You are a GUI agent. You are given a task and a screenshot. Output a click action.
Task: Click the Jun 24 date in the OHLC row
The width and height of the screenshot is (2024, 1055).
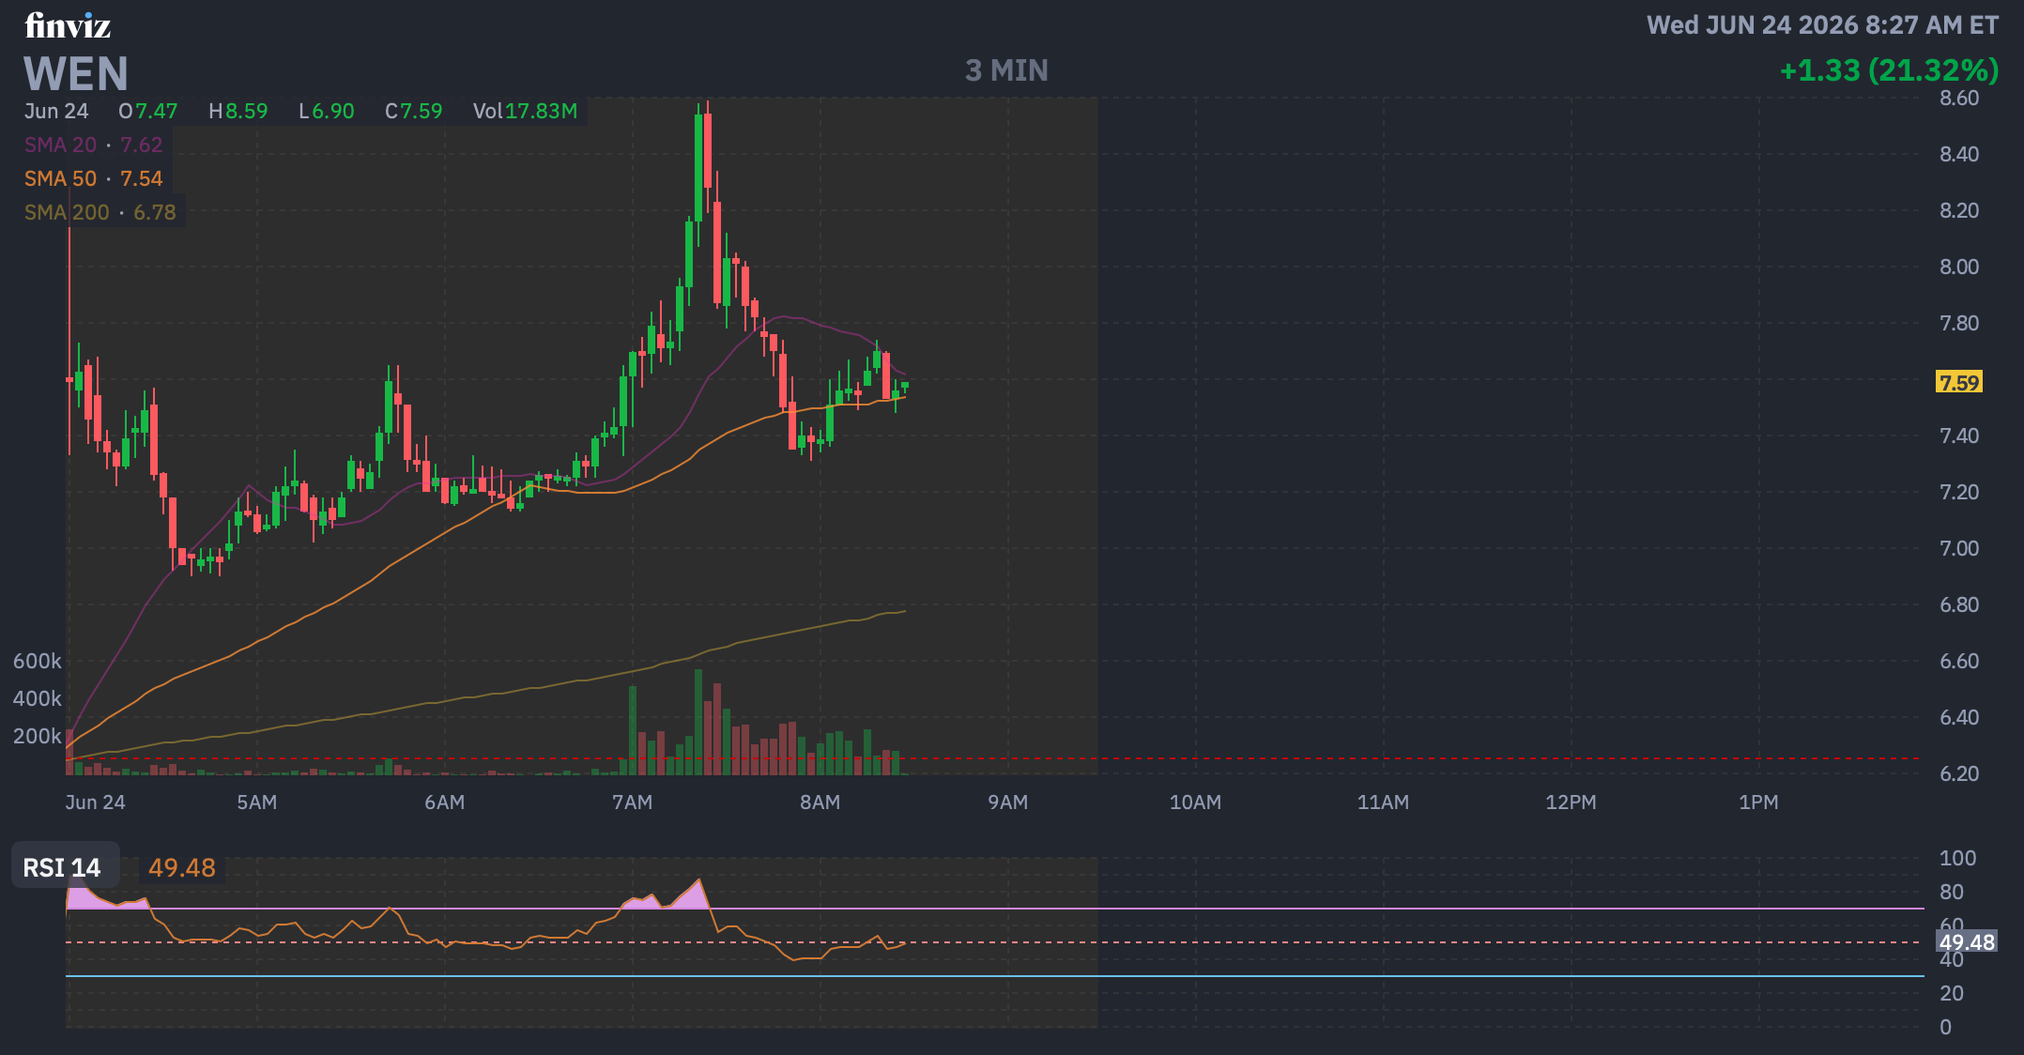(56, 111)
